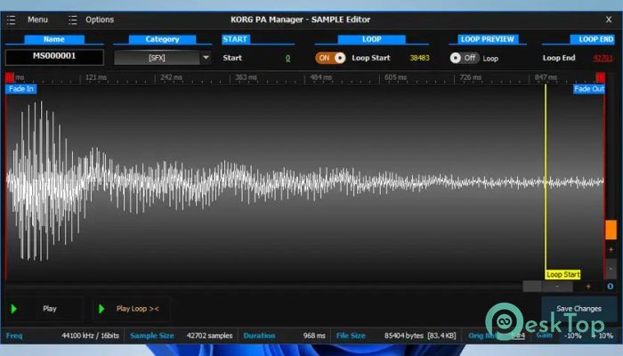Open the Options menu

click(100, 20)
